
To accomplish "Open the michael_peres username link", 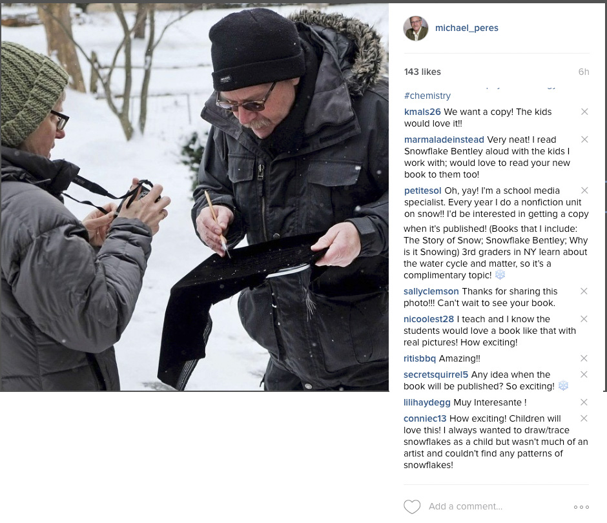I will coord(466,28).
